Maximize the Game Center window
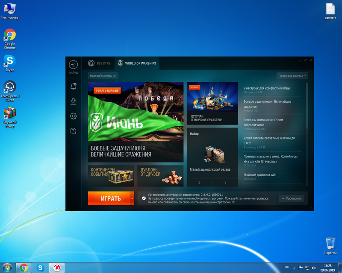The image size is (342, 273). (305, 60)
